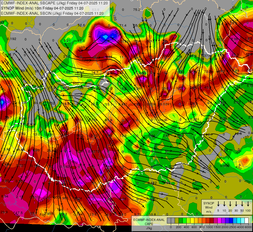Image resolution: width=253 pixels, height=232 pixels.
Task: Click the map value '32.9'
Action: pyautogui.click(x=181, y=135)
